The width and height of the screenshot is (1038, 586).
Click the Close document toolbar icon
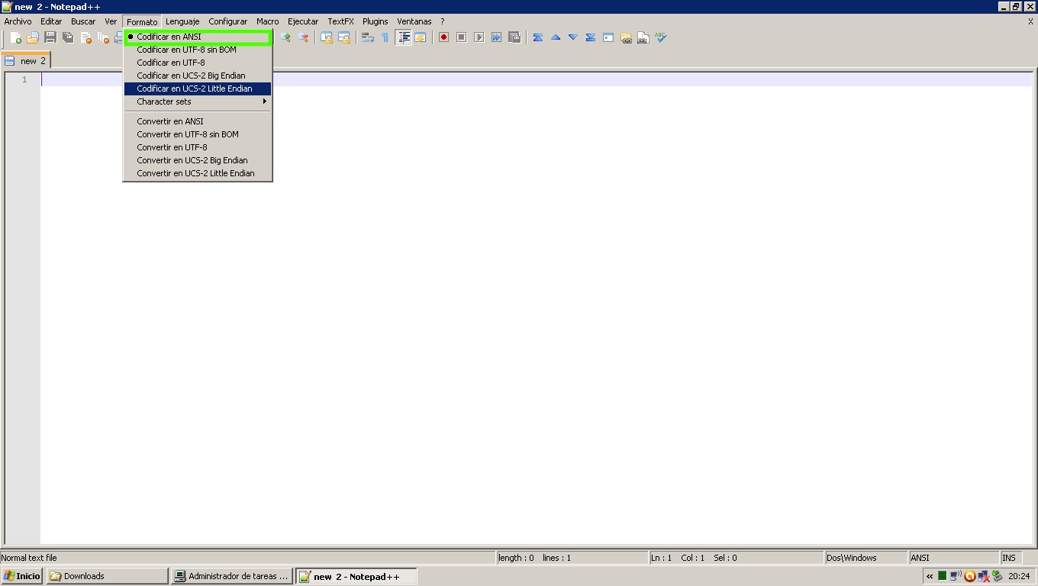(85, 37)
